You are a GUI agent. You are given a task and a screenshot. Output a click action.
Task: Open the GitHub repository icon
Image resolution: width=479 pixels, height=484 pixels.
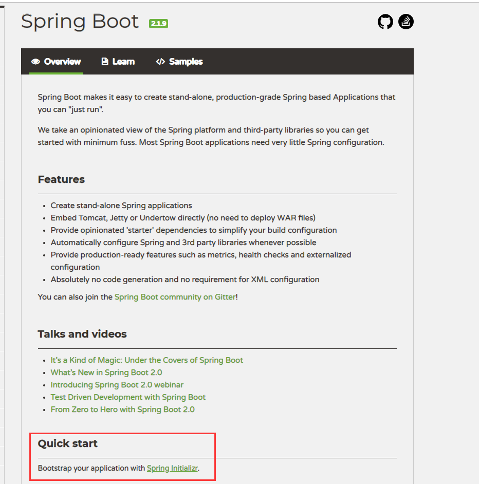pyautogui.click(x=385, y=22)
